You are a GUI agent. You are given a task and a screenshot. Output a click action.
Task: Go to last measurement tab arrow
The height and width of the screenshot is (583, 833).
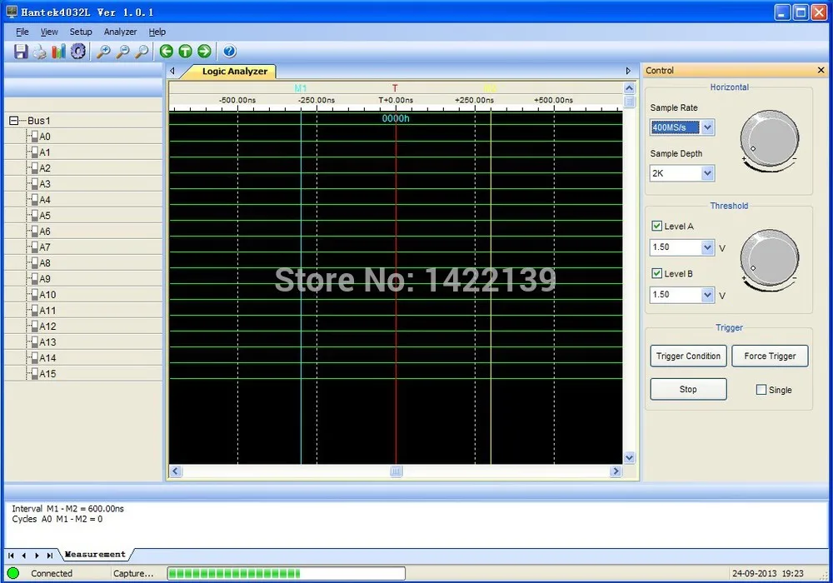[x=49, y=556]
